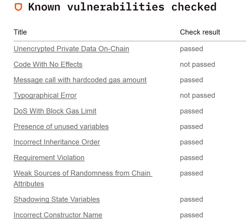
Task: Open the Requirement Violation link
Action: point(49,158)
